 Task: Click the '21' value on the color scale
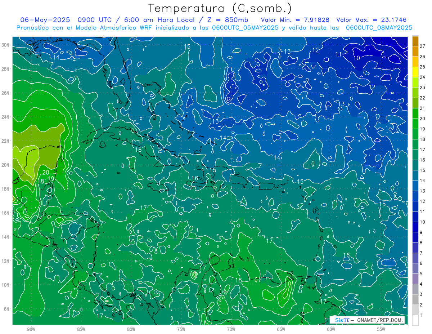[422, 108]
